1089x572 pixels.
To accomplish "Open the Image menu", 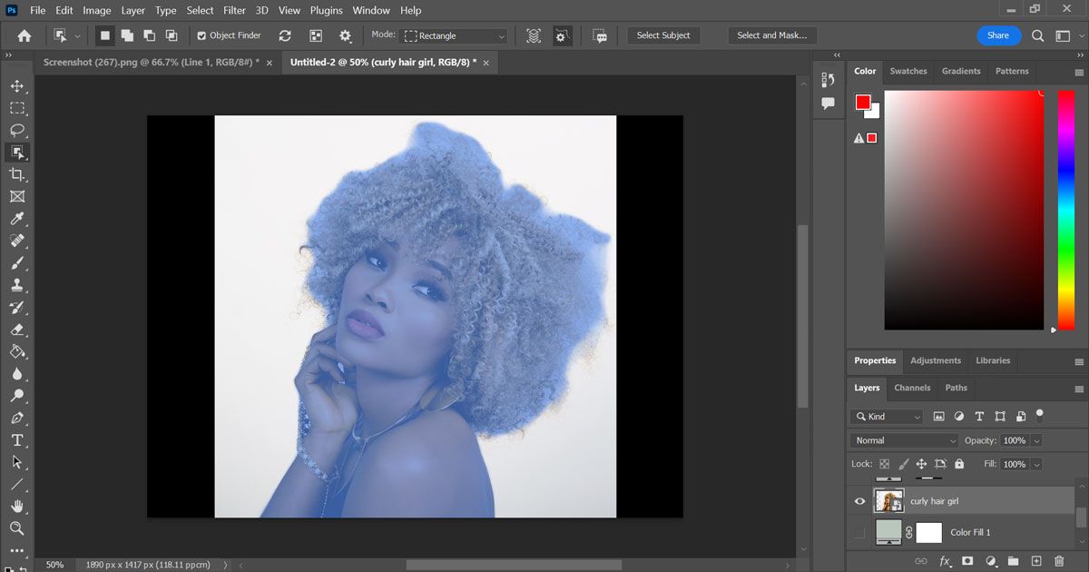I will pos(97,10).
